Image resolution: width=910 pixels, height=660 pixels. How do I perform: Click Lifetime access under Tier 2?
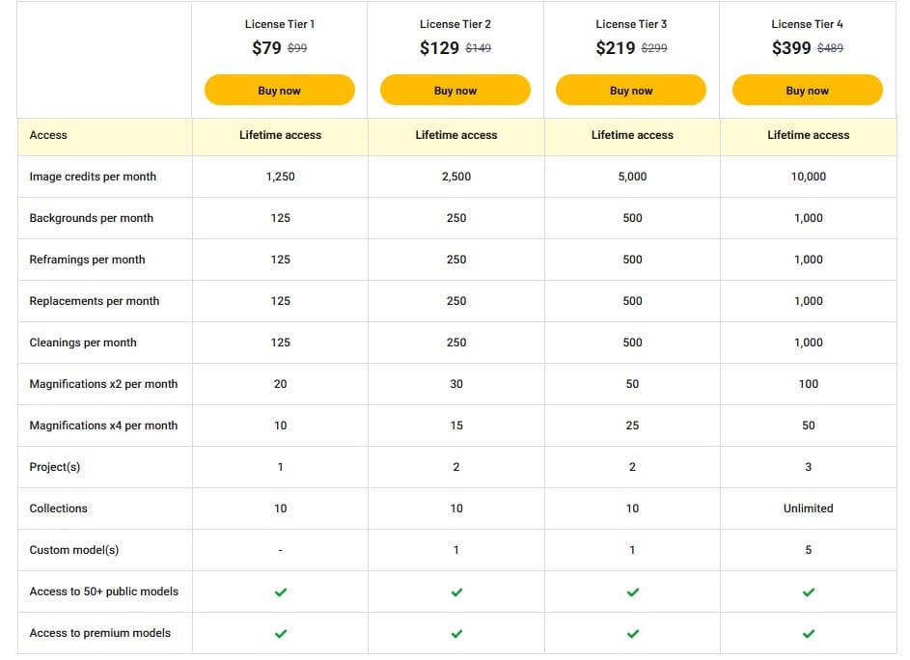point(456,135)
